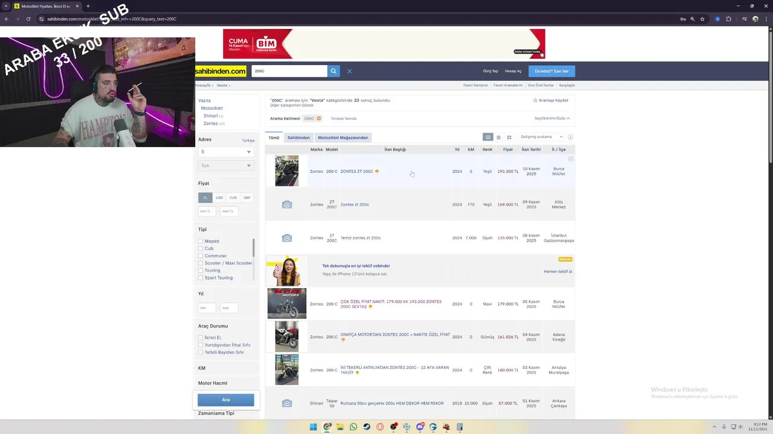Screen dimensions: 773x434
Task: Open the Gelişmiş sıralama sort dropdown
Action: tap(541, 137)
